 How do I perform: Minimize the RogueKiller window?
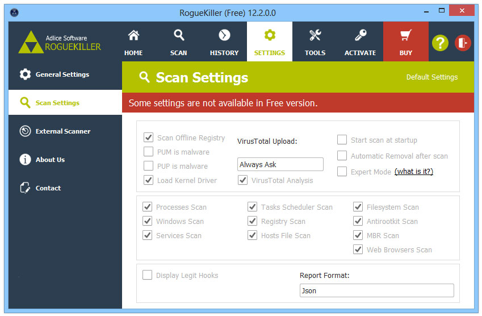[x=426, y=12]
